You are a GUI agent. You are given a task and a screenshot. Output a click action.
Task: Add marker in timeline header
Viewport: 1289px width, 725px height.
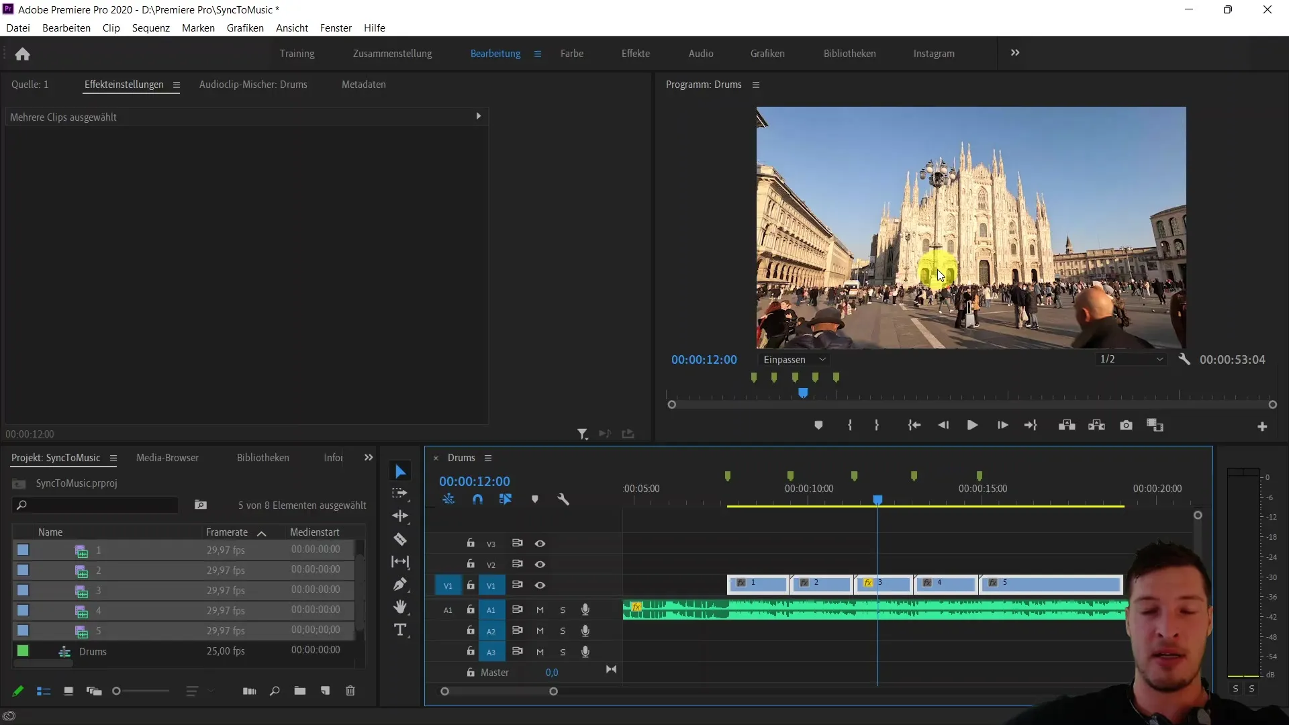point(535,499)
